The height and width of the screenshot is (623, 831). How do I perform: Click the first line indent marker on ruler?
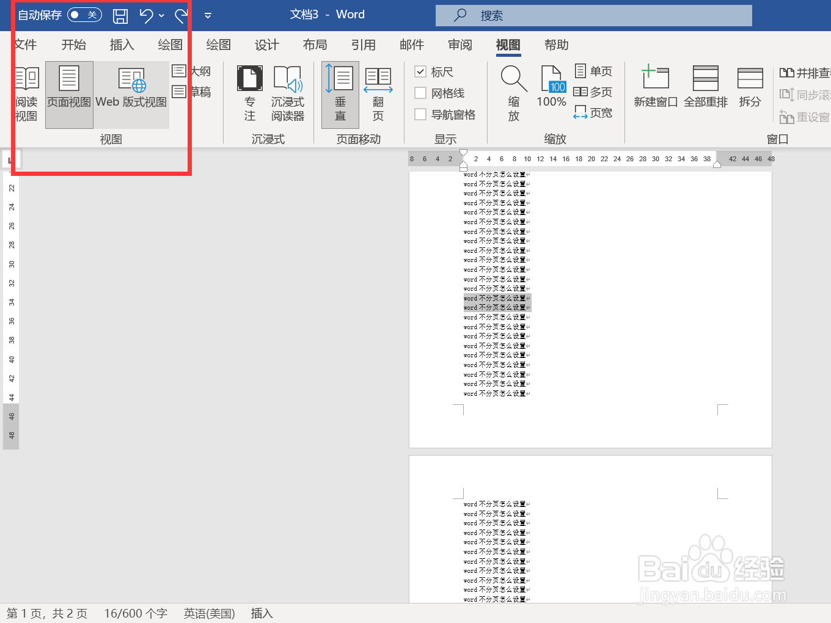(463, 153)
